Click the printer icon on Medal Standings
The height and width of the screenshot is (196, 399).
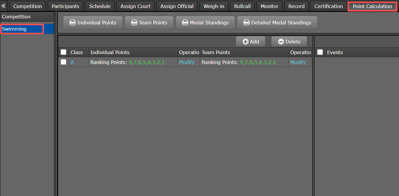point(185,22)
